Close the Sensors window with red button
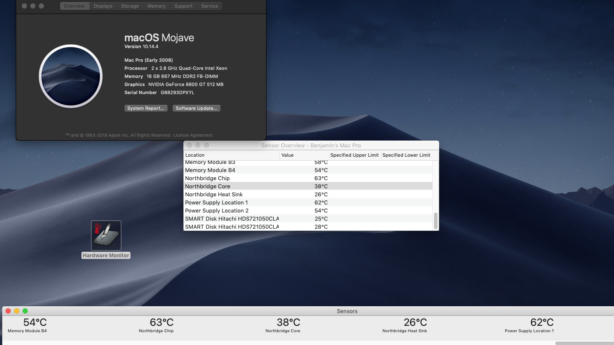The image size is (614, 345). click(x=8, y=311)
